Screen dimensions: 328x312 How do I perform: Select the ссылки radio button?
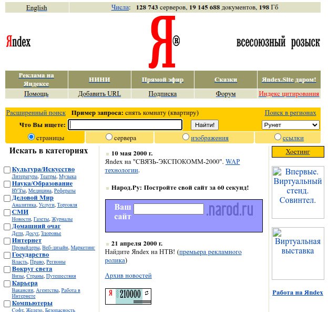coord(278,137)
